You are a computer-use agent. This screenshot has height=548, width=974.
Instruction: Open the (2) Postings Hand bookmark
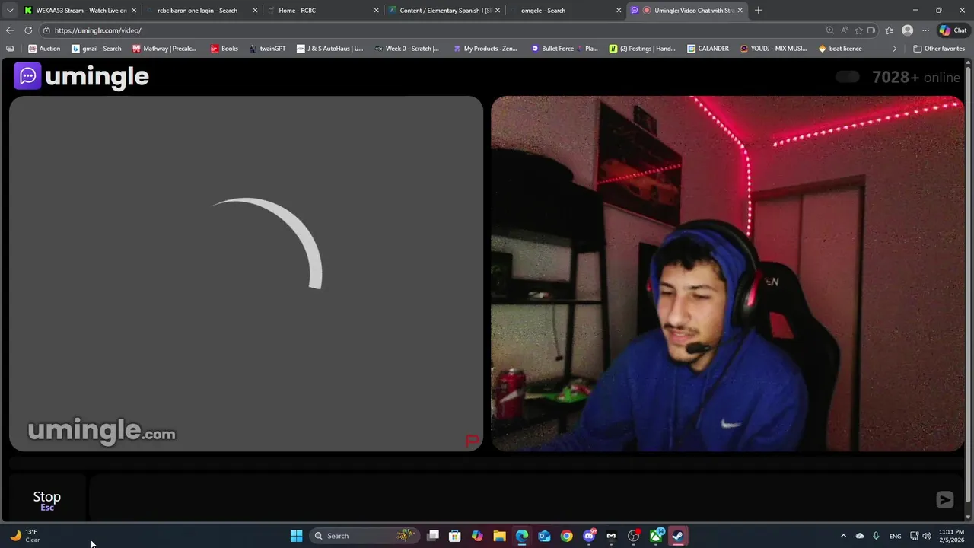pyautogui.click(x=642, y=49)
